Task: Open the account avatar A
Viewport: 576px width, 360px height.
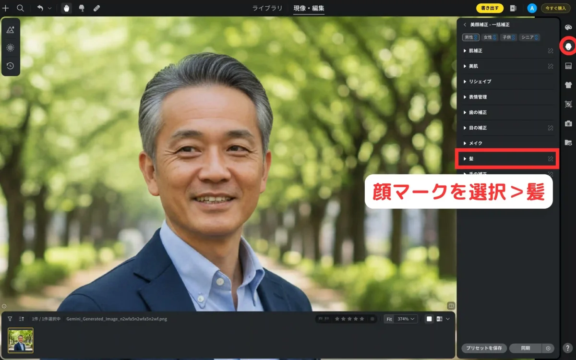Action: (x=532, y=8)
